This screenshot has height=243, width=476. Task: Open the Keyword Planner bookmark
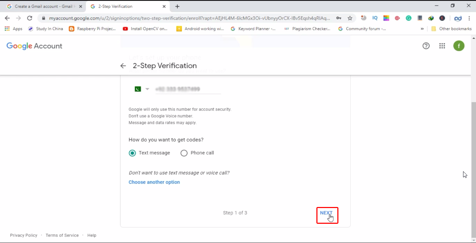[x=253, y=29]
